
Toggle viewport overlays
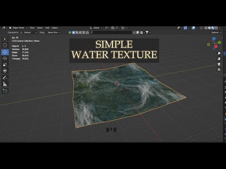194,28
